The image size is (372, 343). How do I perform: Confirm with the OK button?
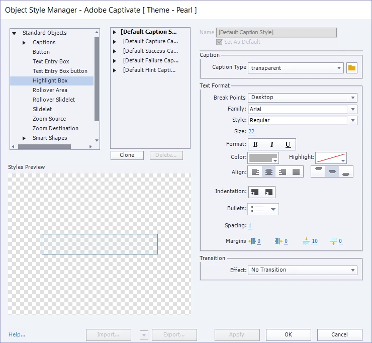tap(288, 334)
